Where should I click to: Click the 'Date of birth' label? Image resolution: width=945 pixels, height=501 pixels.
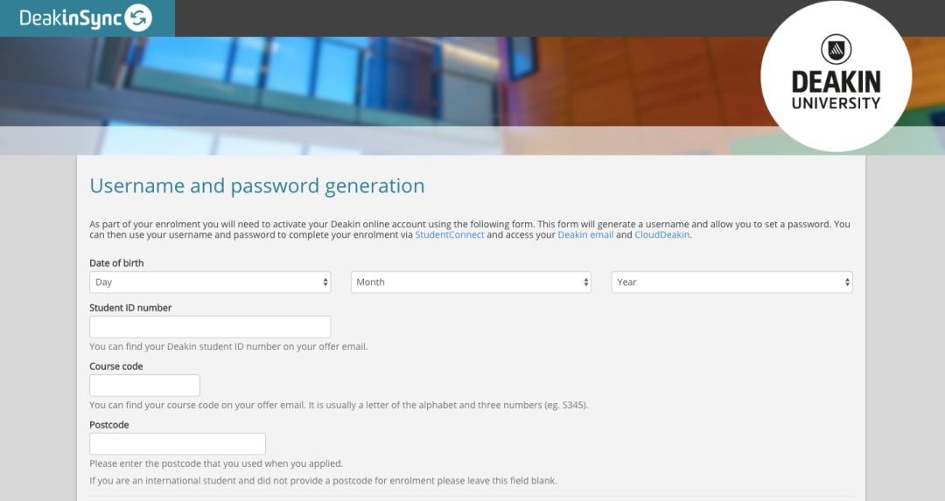[116, 263]
